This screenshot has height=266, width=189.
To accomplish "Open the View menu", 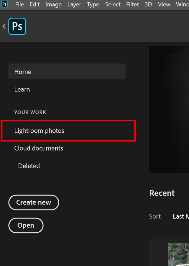I will pyautogui.click(x=164, y=4).
